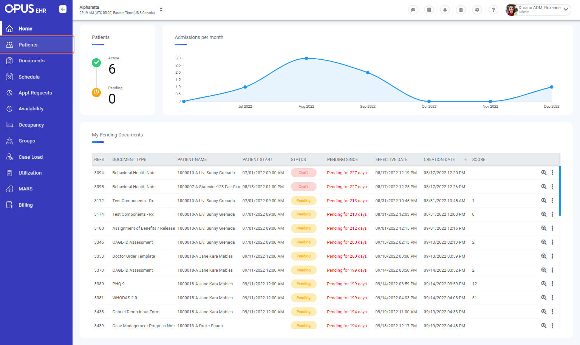Image resolution: width=580 pixels, height=345 pixels.
Task: Open settings gear in top bar
Action: click(477, 10)
